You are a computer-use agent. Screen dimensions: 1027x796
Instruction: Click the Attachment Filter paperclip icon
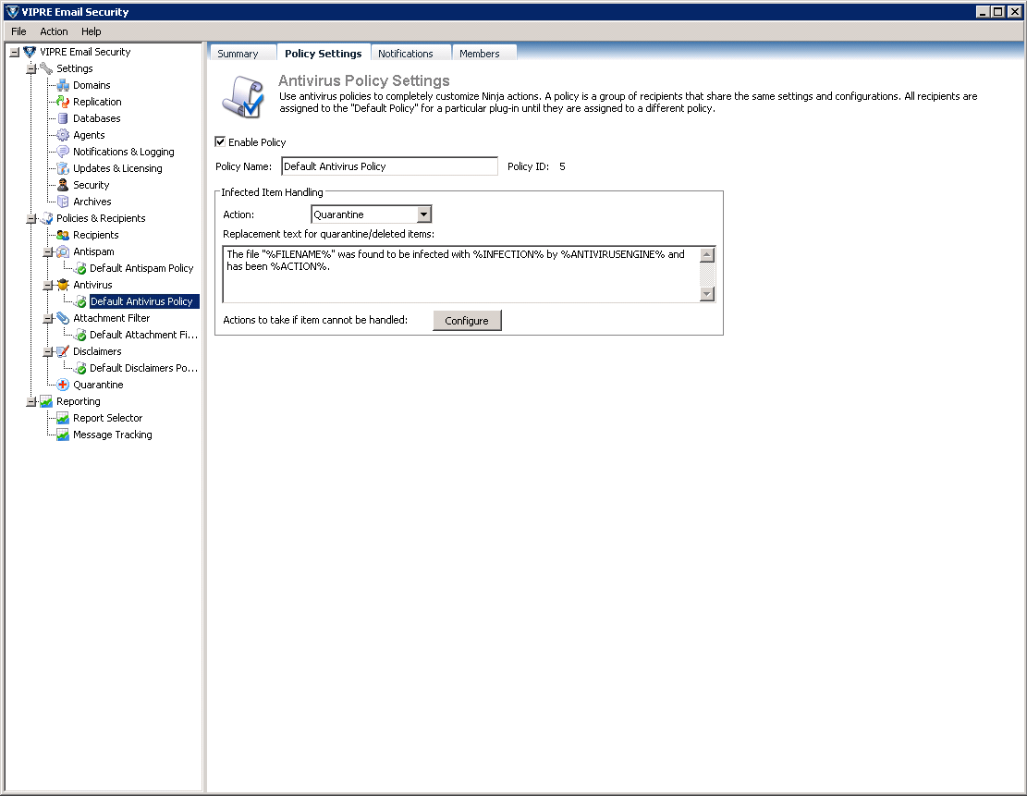pos(63,318)
